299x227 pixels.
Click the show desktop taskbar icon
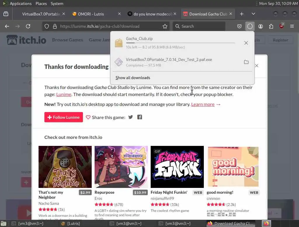click(x=4, y=223)
